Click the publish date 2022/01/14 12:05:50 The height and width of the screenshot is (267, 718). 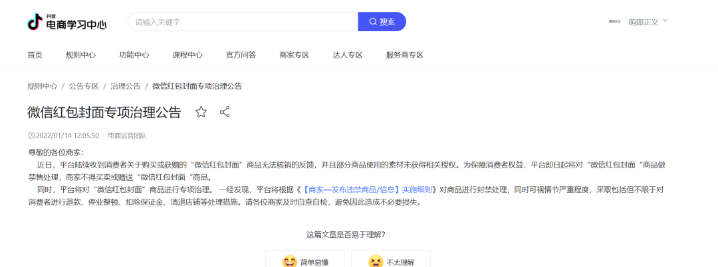coord(67,136)
